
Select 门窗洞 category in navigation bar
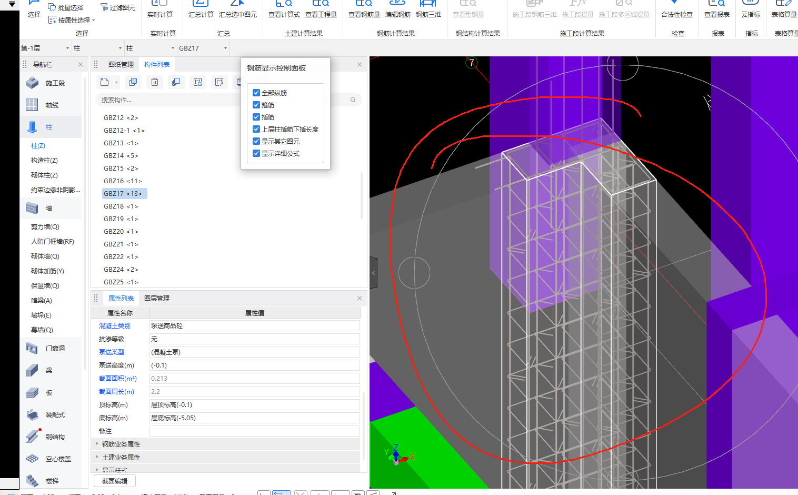point(51,348)
